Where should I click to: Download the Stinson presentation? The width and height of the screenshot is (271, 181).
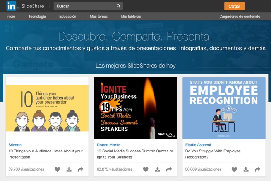tap(69, 169)
